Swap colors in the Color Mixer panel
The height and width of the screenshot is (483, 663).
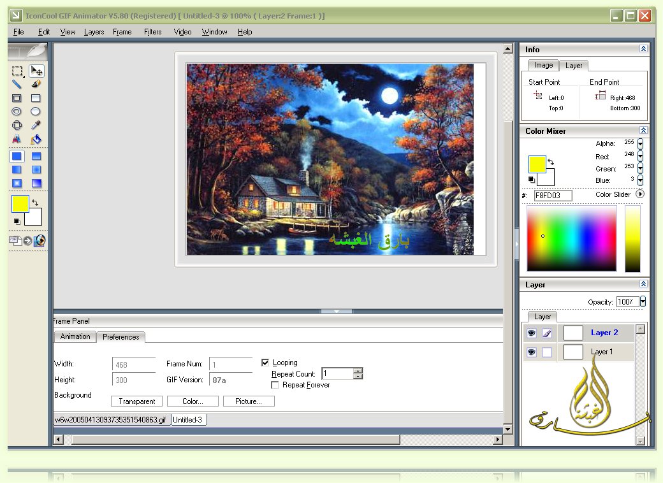pyautogui.click(x=551, y=161)
